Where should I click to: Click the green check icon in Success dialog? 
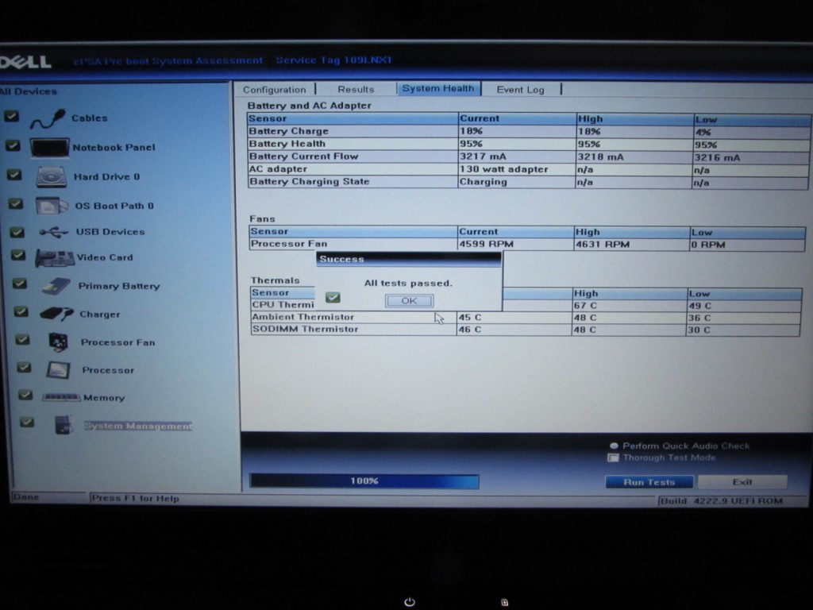333,297
